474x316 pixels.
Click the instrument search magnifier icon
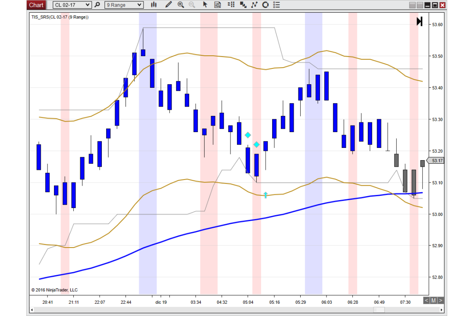click(97, 5)
